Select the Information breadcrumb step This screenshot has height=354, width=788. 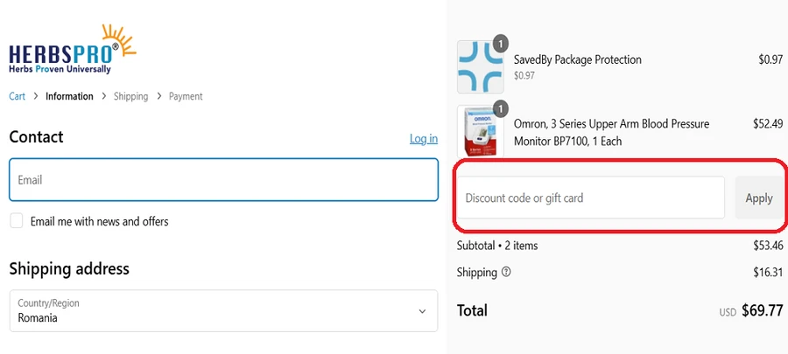(69, 96)
